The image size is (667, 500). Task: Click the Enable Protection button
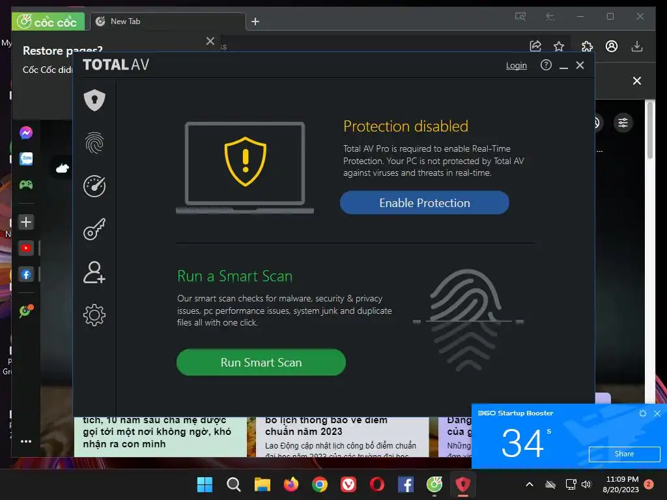coord(425,203)
